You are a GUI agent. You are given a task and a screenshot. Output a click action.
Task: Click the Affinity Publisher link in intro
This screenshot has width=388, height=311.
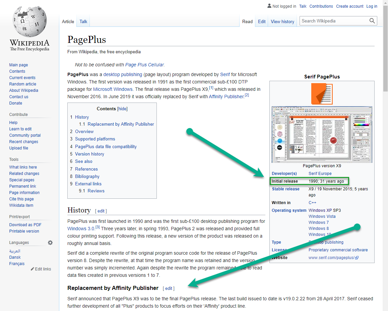click(227, 97)
